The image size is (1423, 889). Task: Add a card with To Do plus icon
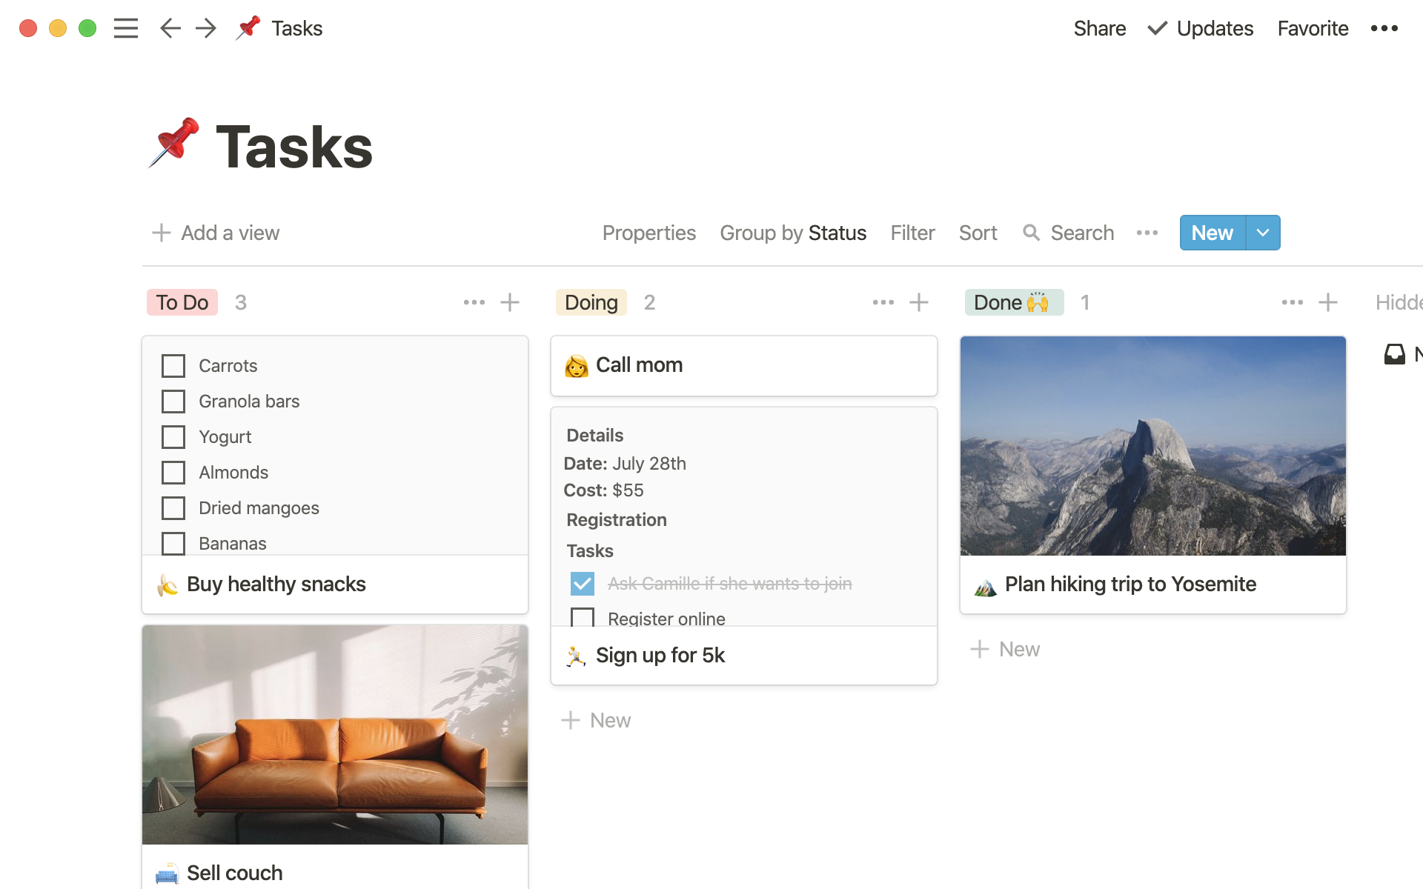pyautogui.click(x=510, y=302)
